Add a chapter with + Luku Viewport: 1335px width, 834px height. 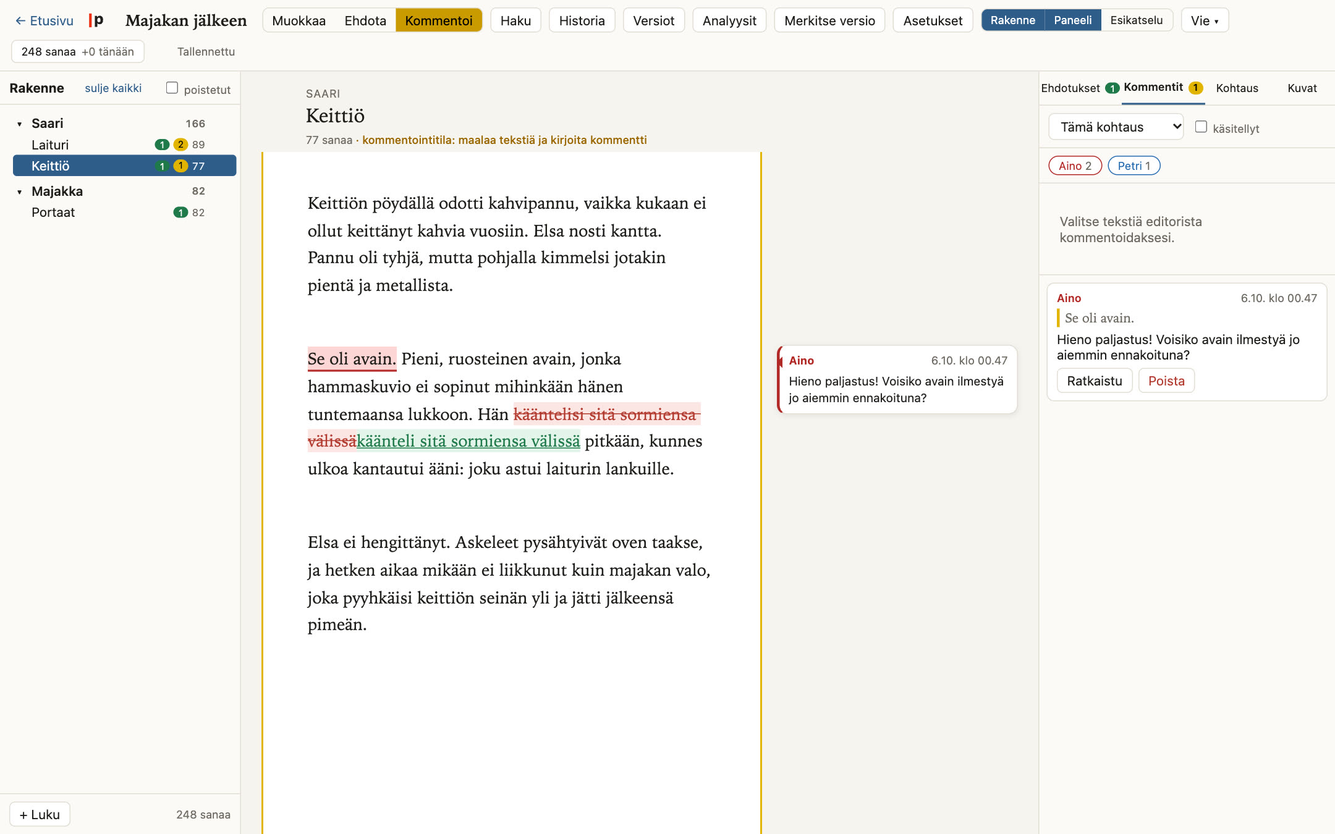[x=40, y=814]
